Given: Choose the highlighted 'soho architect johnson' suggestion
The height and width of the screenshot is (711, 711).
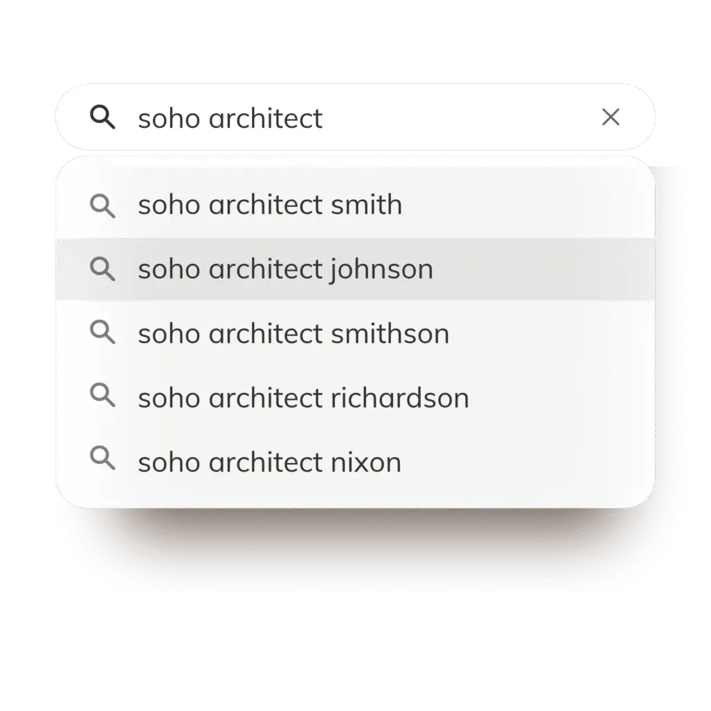Looking at the screenshot, I should (355, 269).
